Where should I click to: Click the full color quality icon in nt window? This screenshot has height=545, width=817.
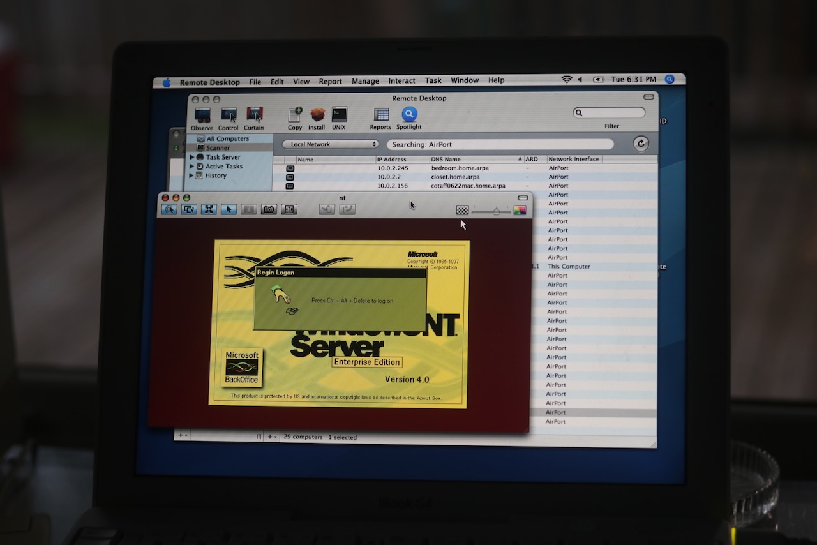pyautogui.click(x=520, y=210)
